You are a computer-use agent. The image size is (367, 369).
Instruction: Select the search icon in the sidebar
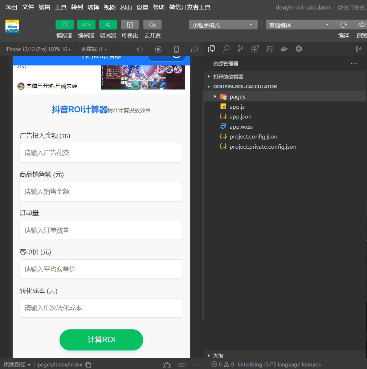[x=226, y=48]
